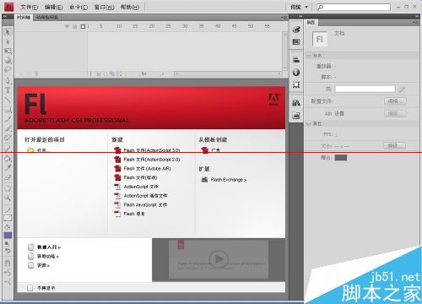This screenshot has height=304, width=422.
Task: Select the 属性 panel tab
Action: coord(311,22)
